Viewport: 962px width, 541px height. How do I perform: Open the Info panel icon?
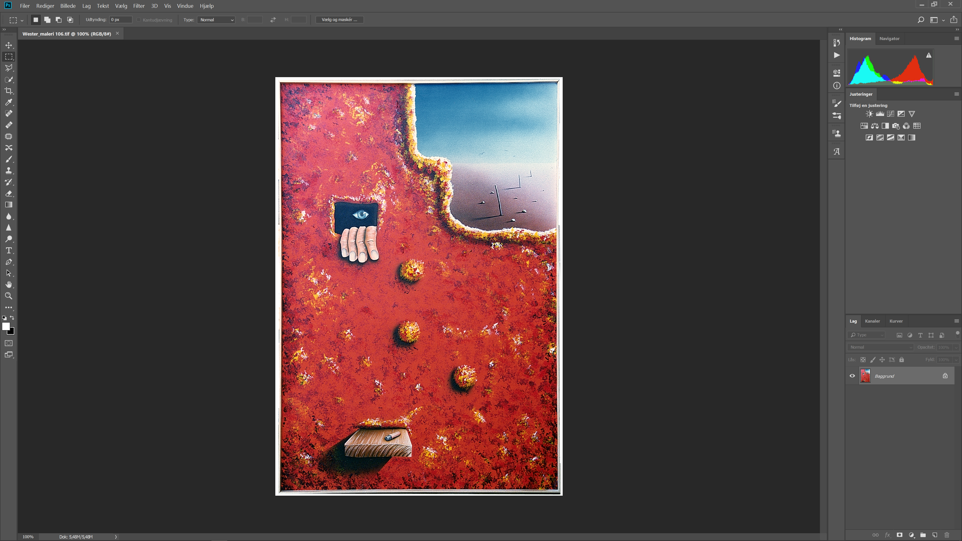[837, 86]
